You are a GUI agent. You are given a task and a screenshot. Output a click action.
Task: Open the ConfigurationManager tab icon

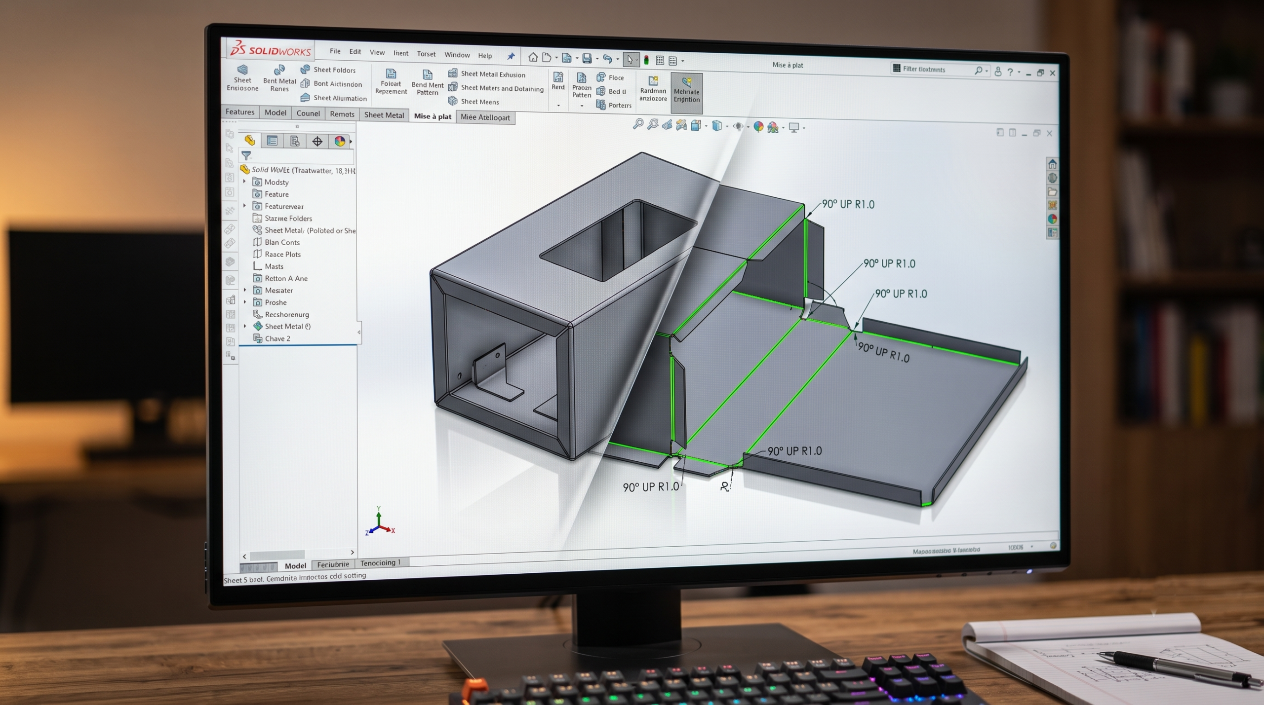point(295,141)
